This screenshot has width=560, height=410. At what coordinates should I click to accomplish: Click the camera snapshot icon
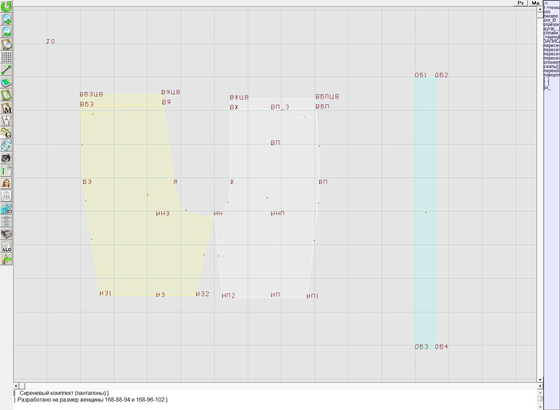6,158
